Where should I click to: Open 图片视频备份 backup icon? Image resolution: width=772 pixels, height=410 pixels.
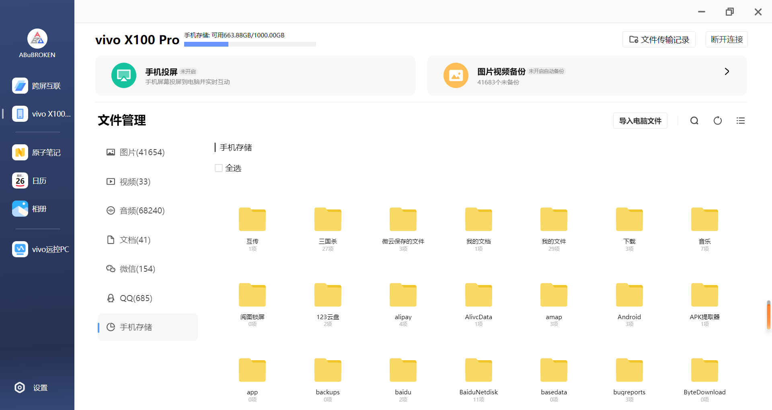point(456,75)
